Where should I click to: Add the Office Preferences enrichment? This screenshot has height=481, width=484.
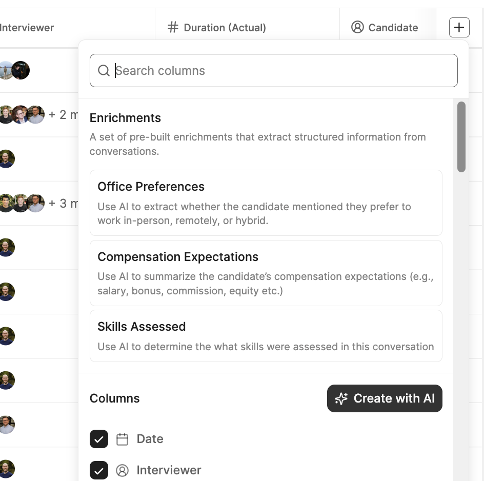tap(266, 203)
